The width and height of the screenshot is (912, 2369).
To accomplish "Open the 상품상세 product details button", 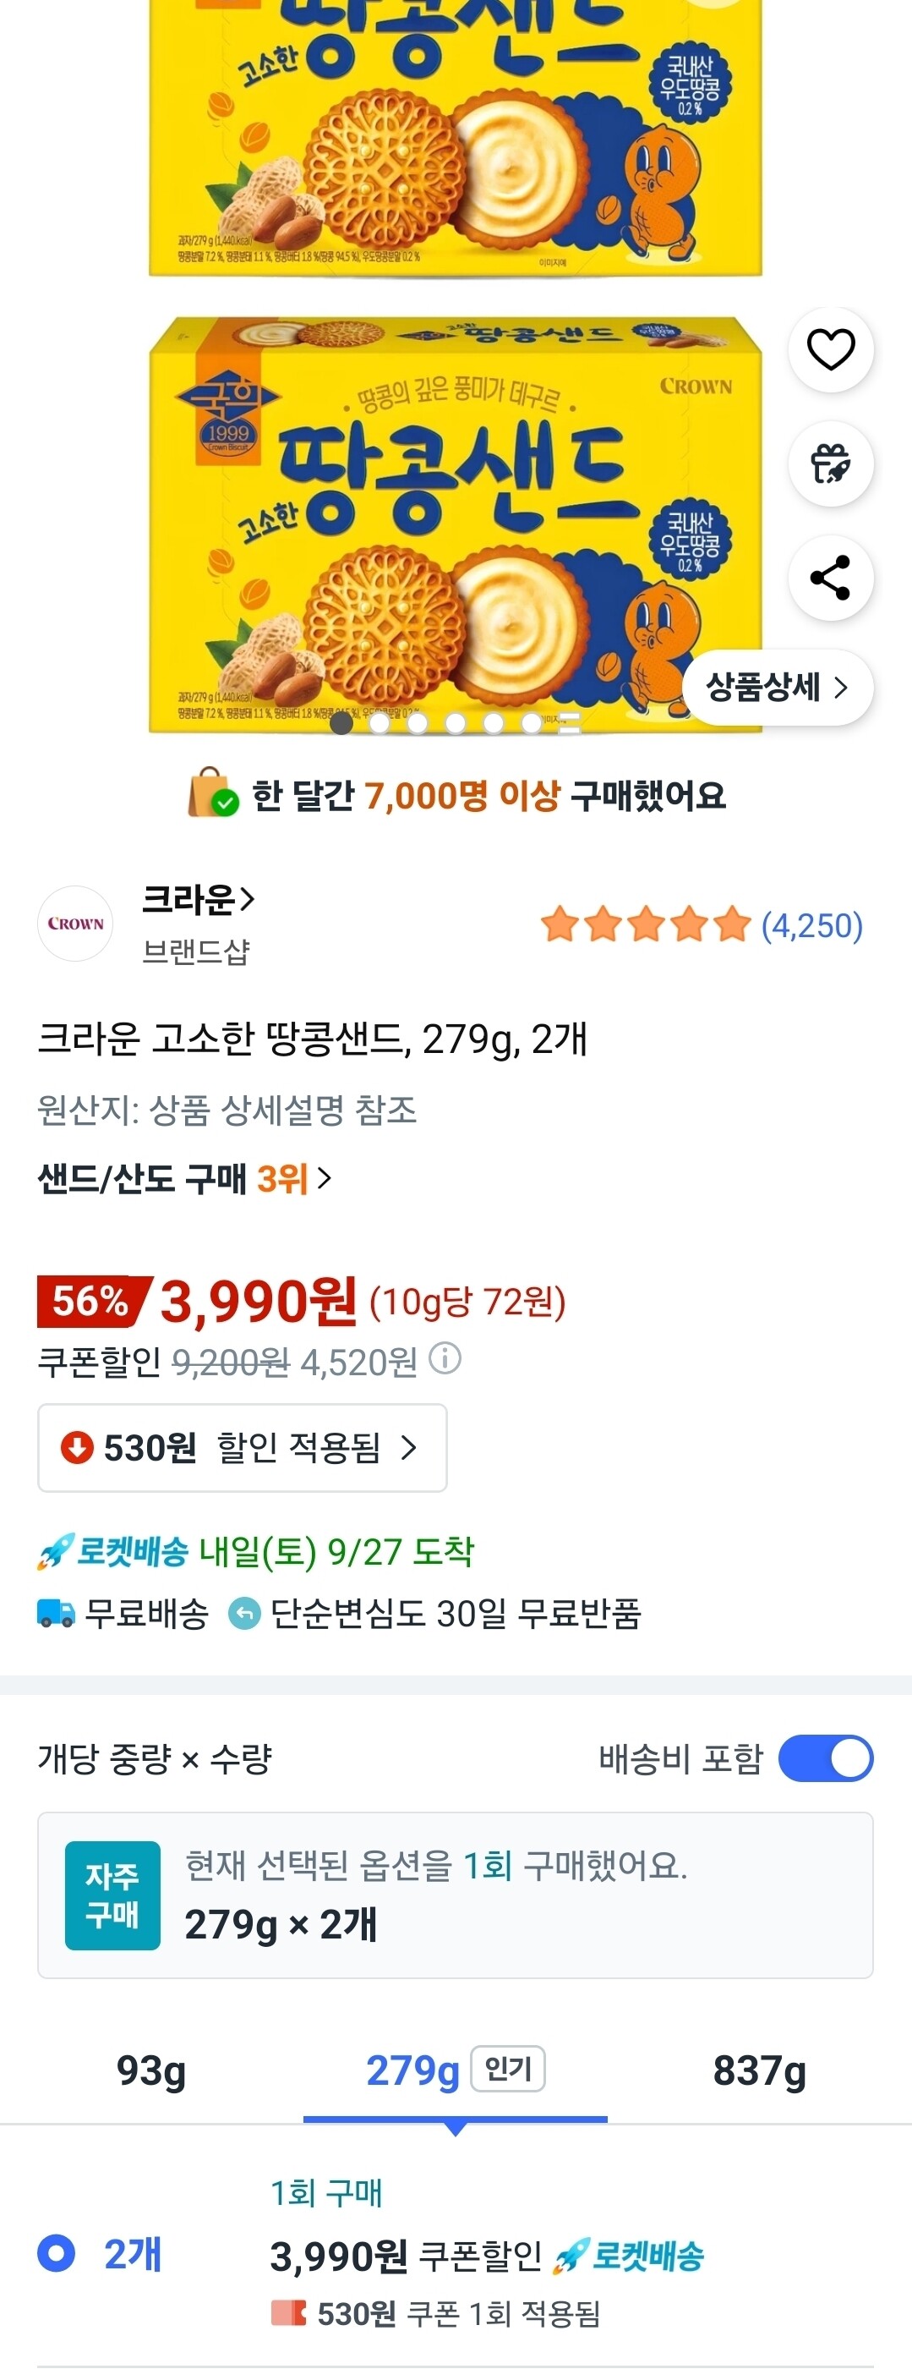I will 777,687.
